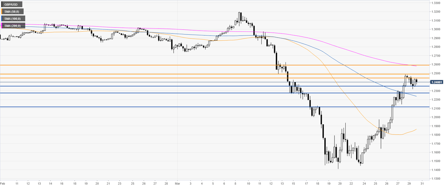The height and width of the screenshot is (187, 448).
Task: Click the 16 date axis label
Action: (x=62, y=184)
